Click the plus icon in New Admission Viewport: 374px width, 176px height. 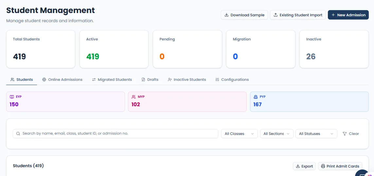click(333, 15)
